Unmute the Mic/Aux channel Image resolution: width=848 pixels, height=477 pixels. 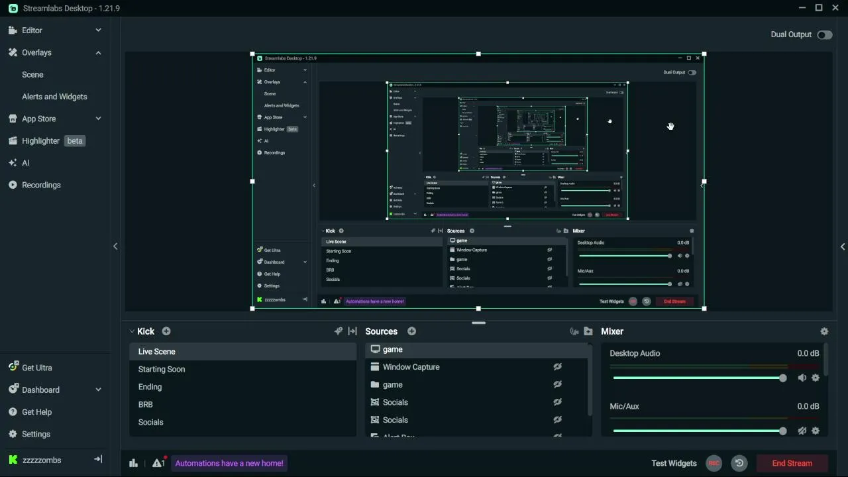tap(802, 431)
